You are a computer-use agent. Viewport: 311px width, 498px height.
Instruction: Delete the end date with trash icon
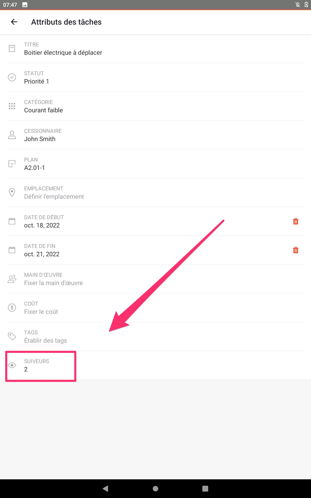295,250
